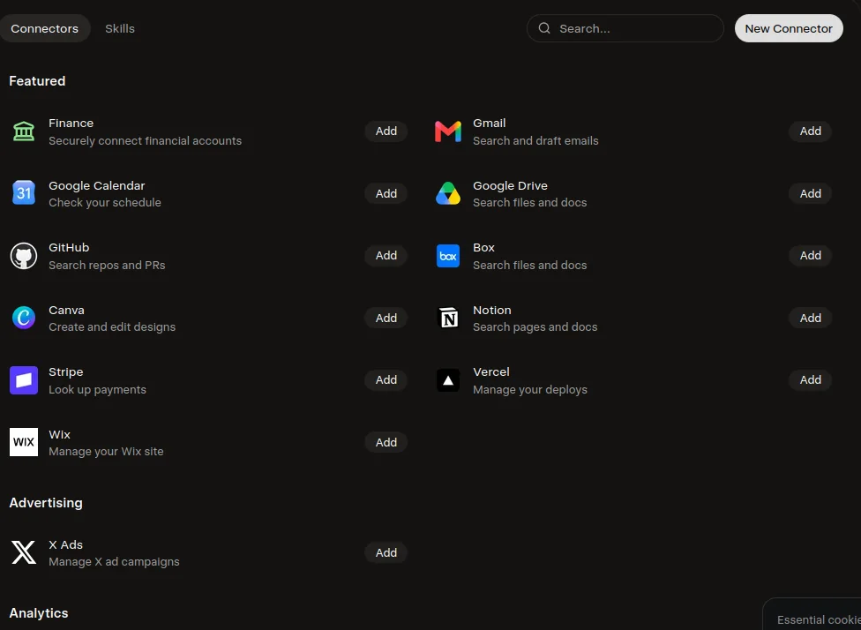Image resolution: width=861 pixels, height=630 pixels.
Task: Click the GitHub octocat icon
Action: coord(24,256)
